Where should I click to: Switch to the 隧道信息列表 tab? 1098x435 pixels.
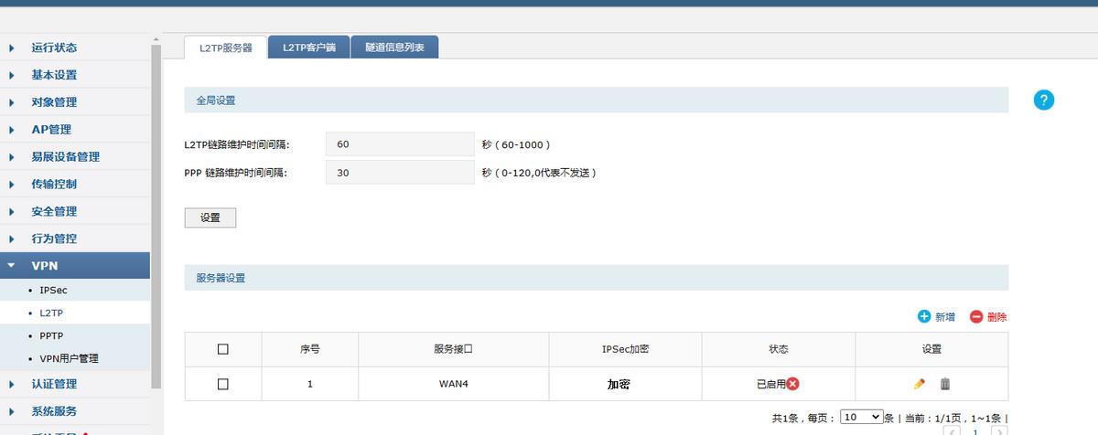pyautogui.click(x=394, y=47)
